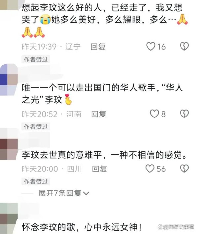Open avatar of commenter 怀念李玟的歌
Screen dimensions: 198x234
(9, 218)
